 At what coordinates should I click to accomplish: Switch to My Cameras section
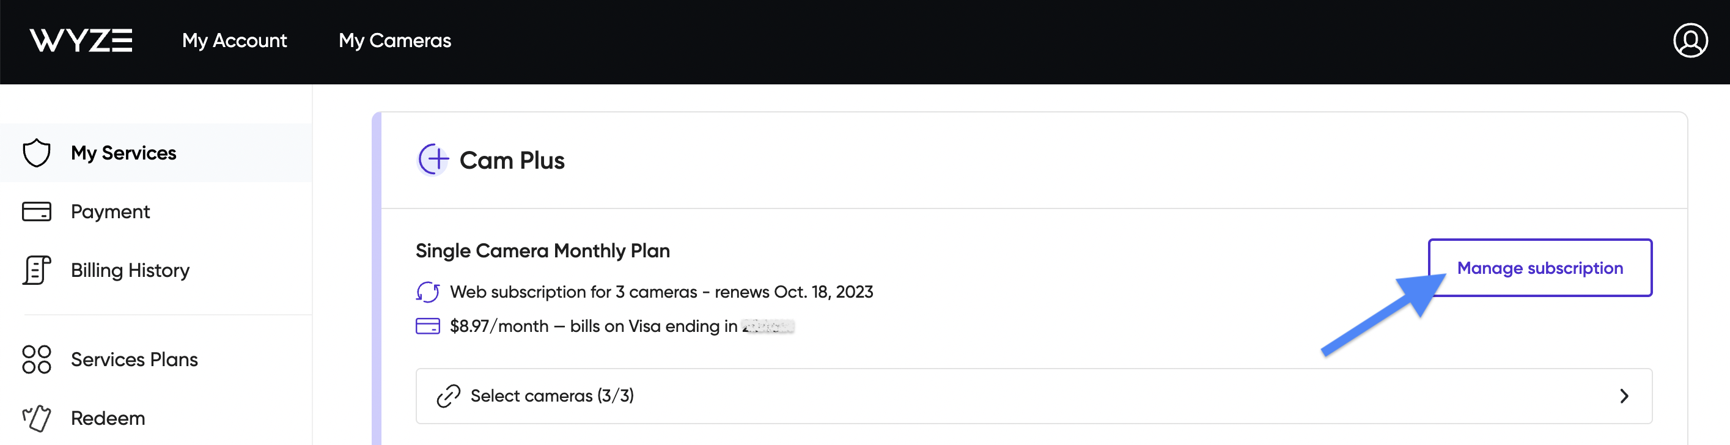tap(395, 41)
